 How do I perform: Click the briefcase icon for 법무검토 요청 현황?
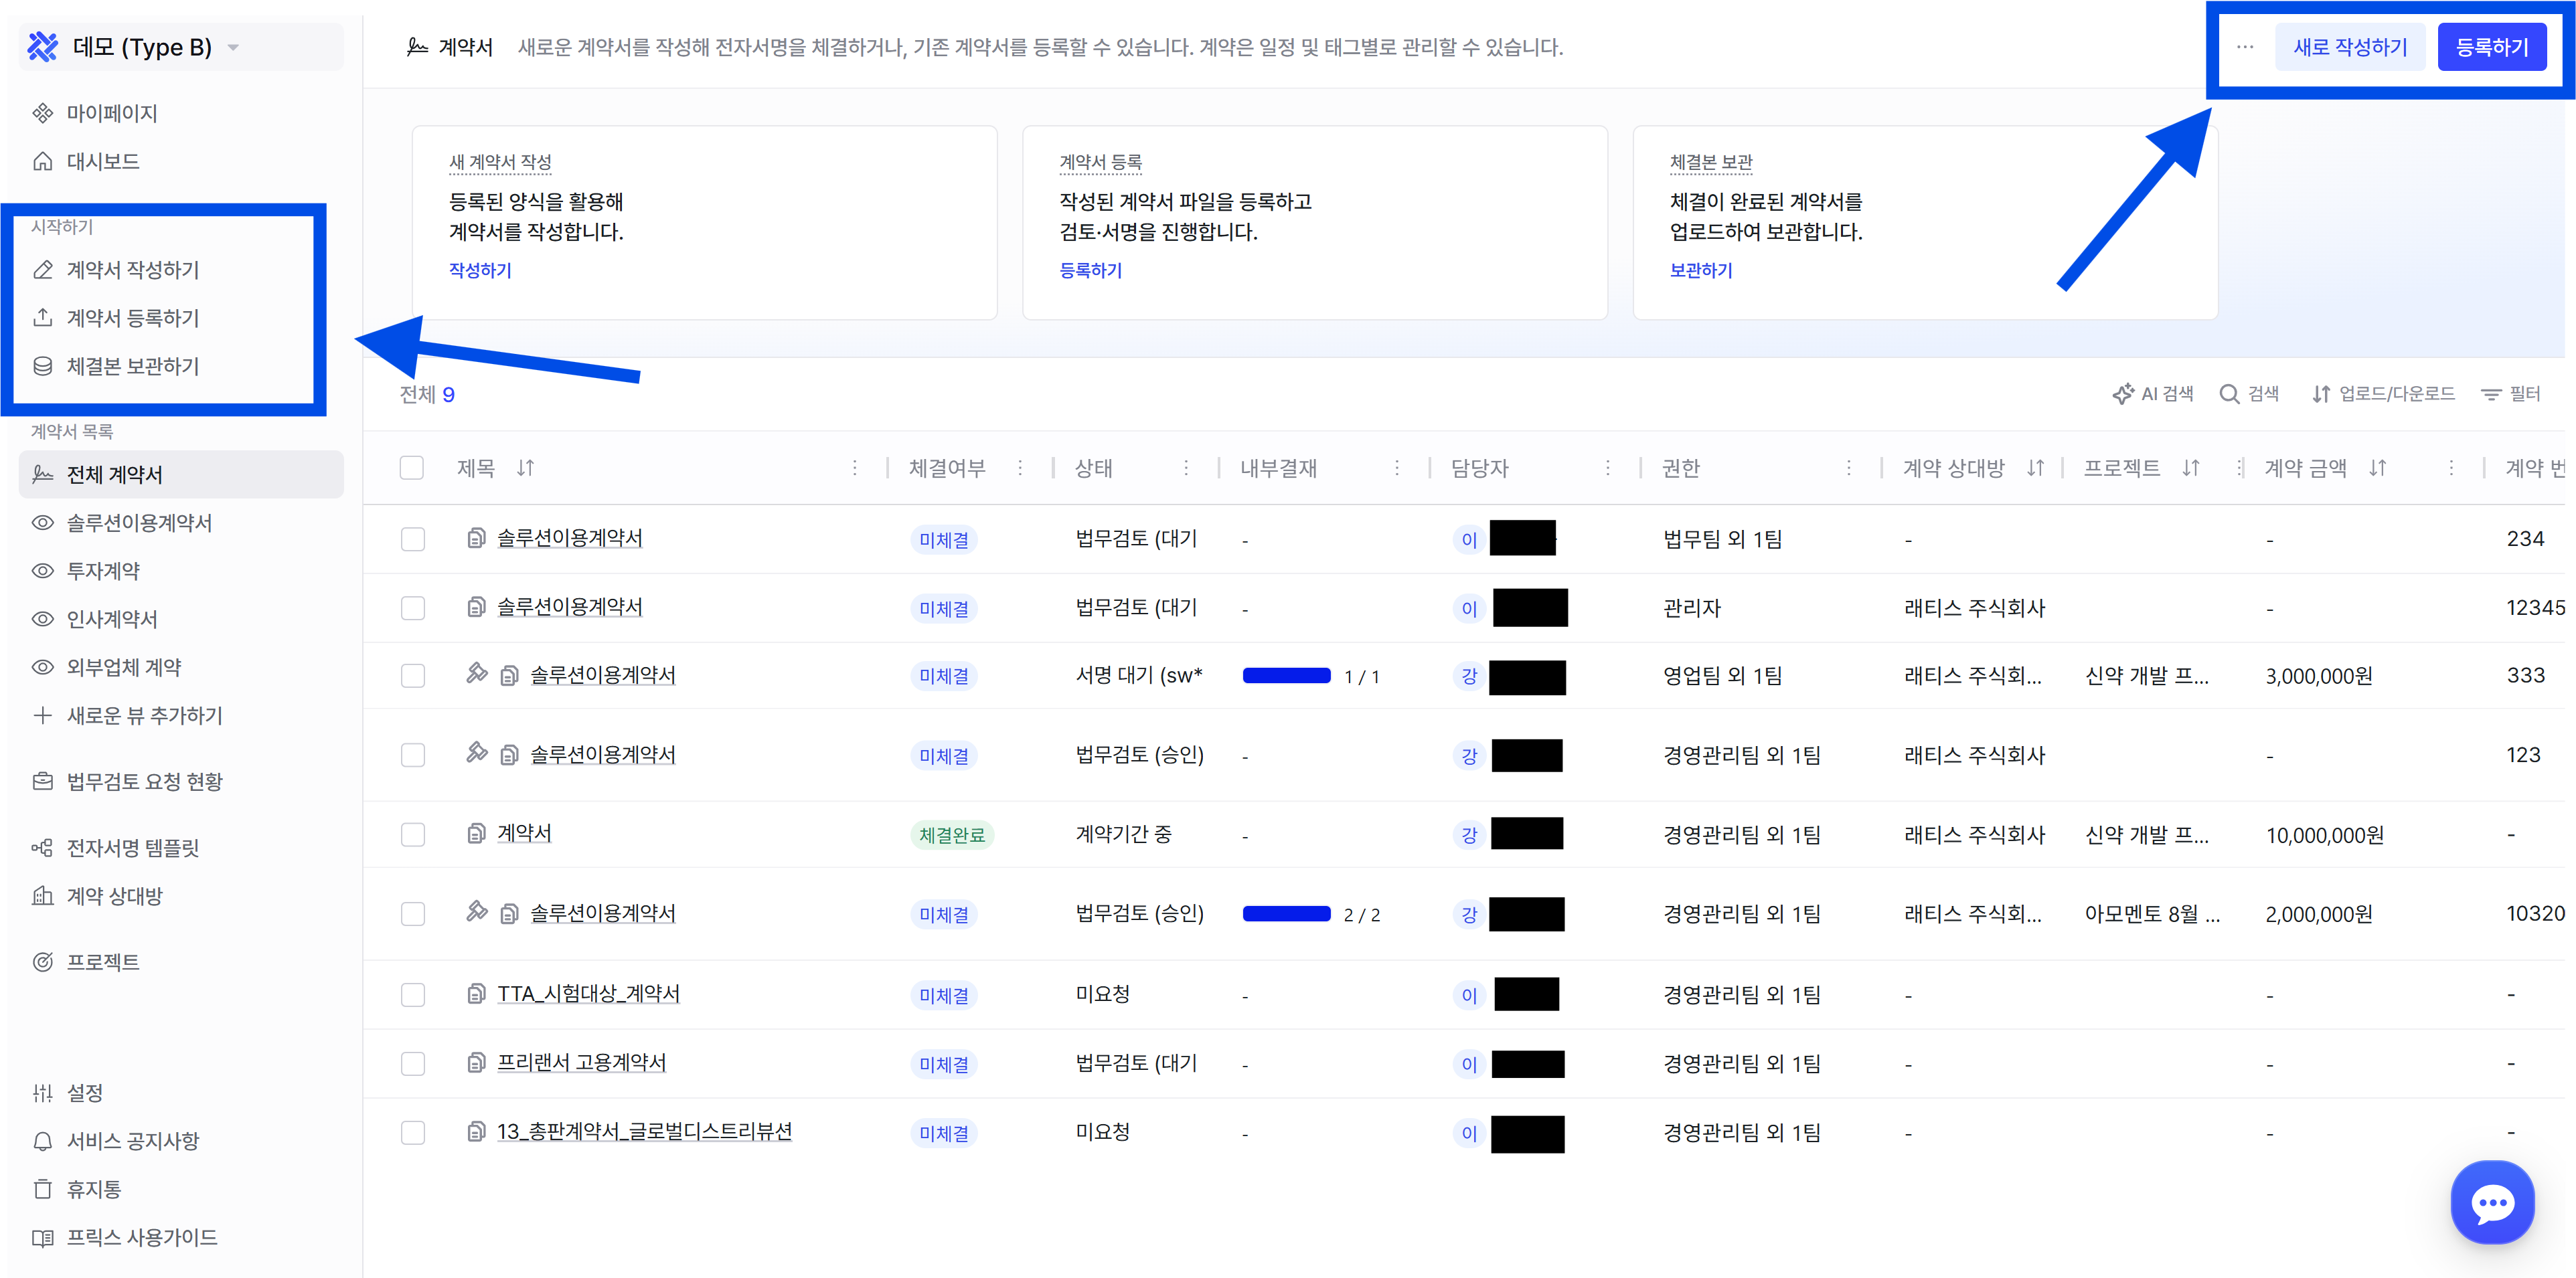coord(42,782)
